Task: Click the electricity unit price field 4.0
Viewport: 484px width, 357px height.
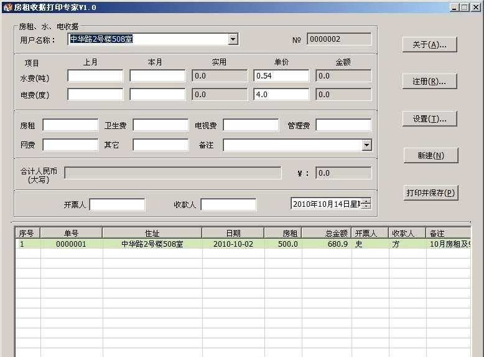Action: 281,95
